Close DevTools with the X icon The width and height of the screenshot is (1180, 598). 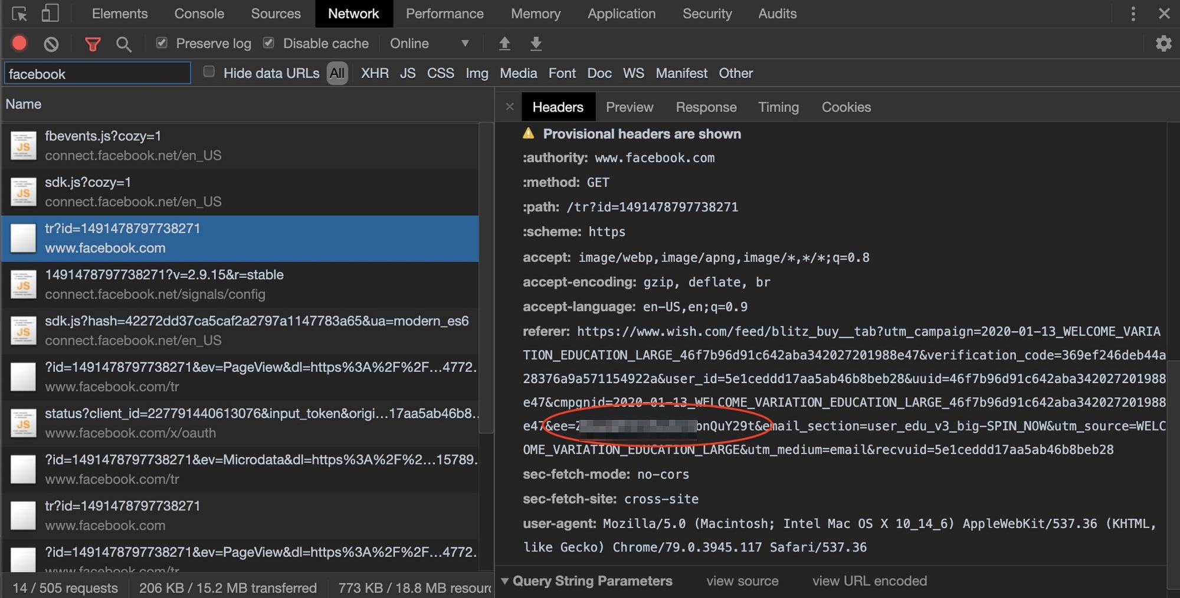[x=1164, y=13]
